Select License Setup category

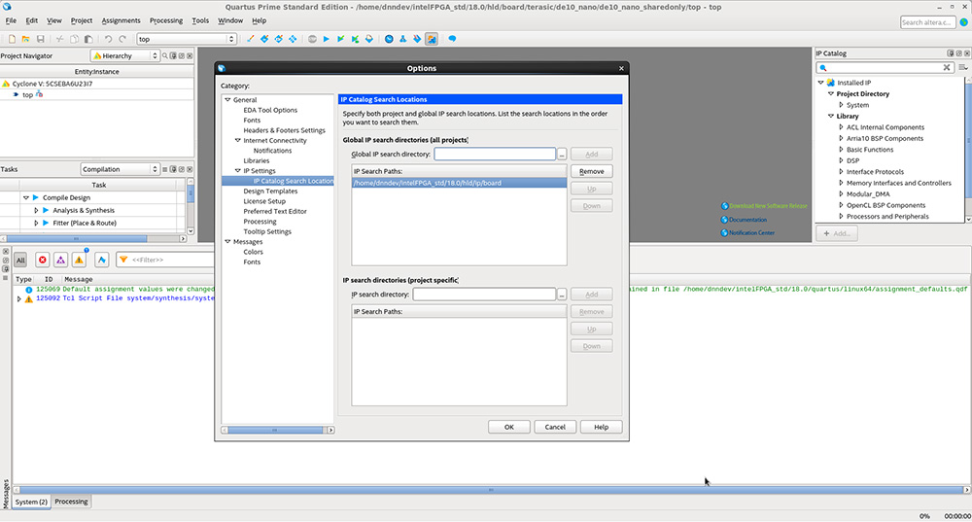(264, 201)
